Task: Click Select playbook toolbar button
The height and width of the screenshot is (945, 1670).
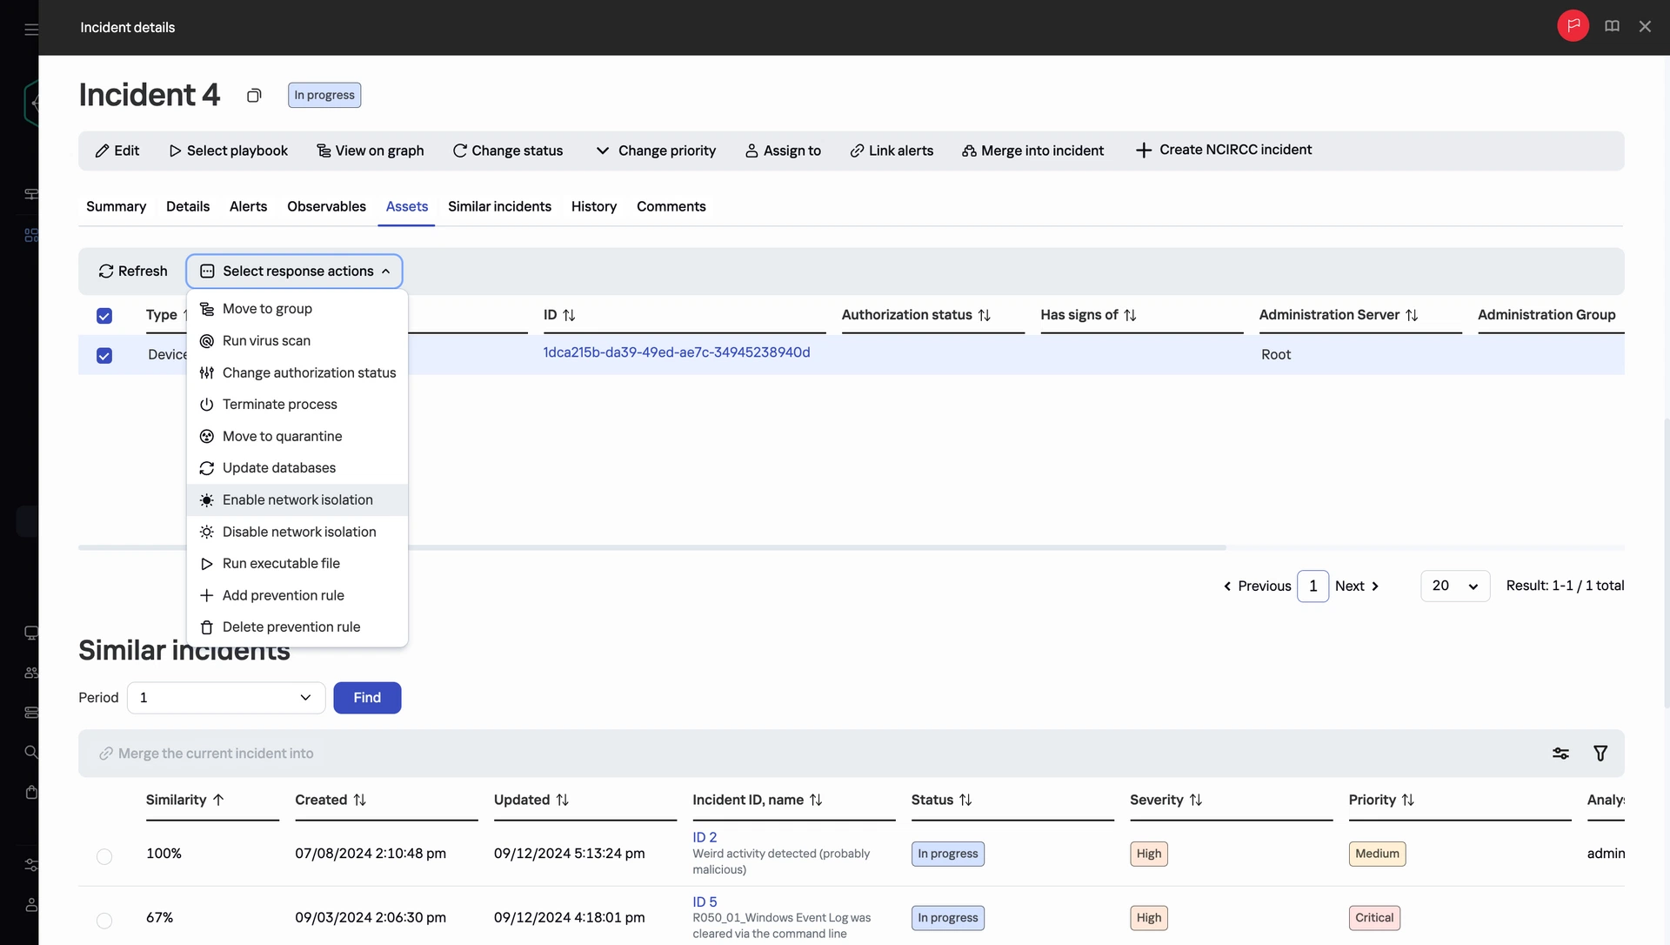Action: click(x=228, y=151)
